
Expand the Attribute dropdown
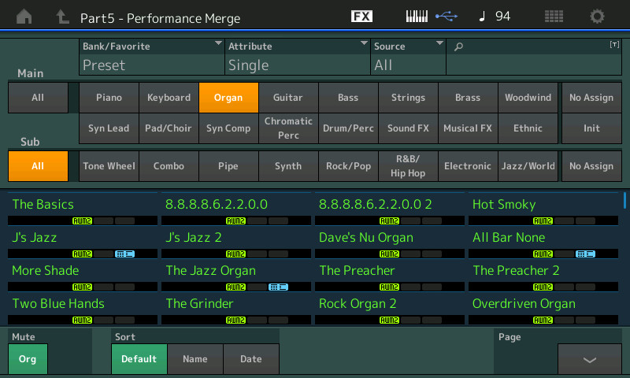coord(298,57)
